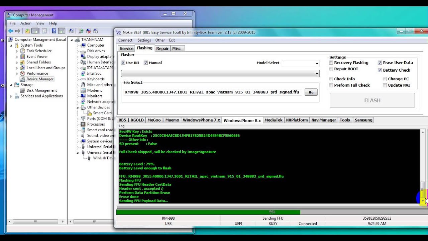
Task: Click console tree horizontal scrollbar right arrow
Action: [63, 222]
